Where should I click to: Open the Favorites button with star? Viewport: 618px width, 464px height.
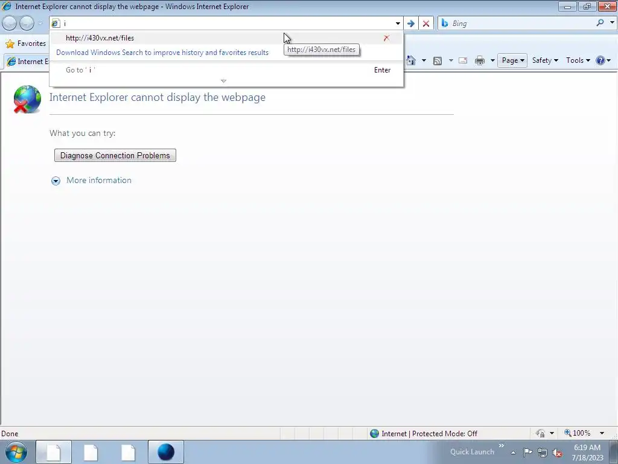[x=25, y=43]
